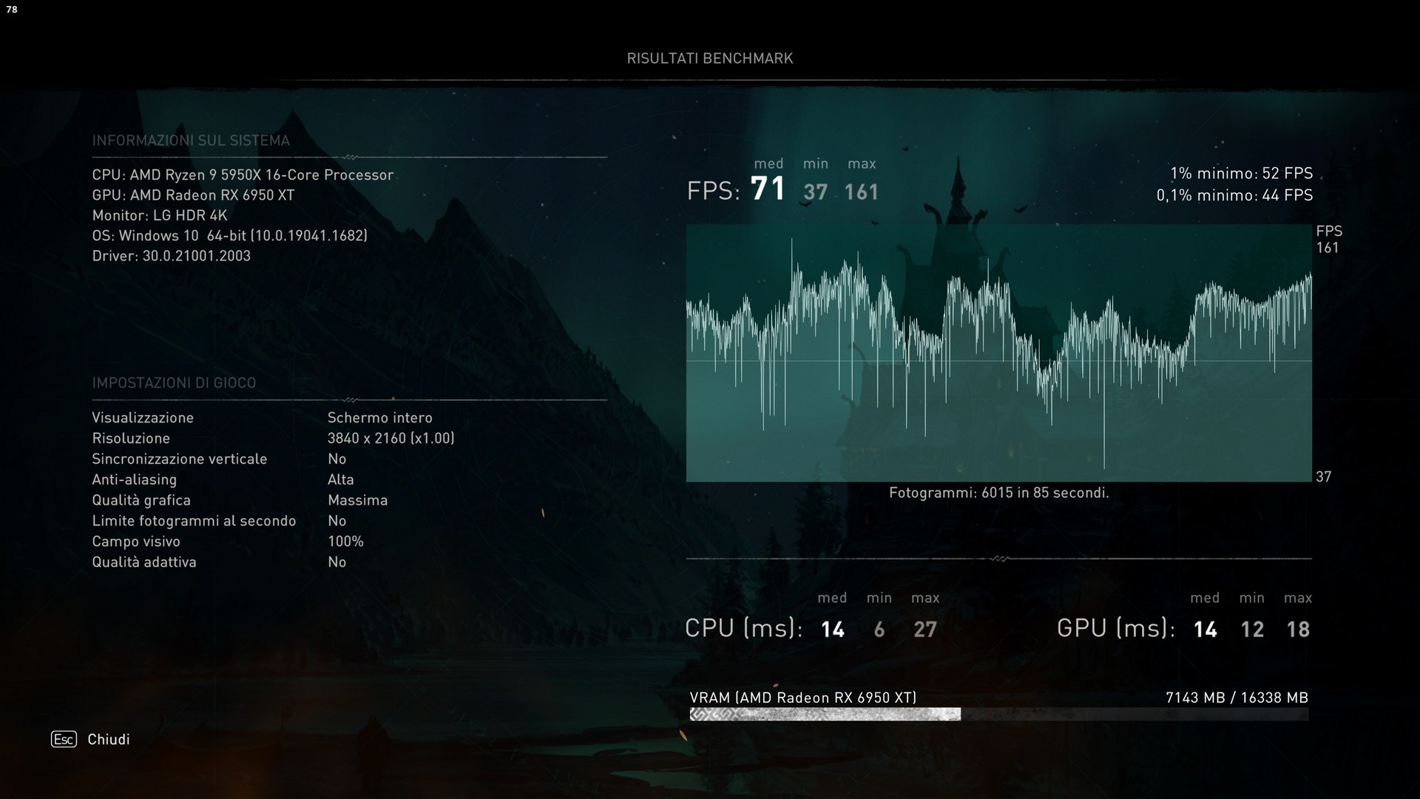
Task: Click the Impostazioni di gioco header
Action: coord(174,382)
